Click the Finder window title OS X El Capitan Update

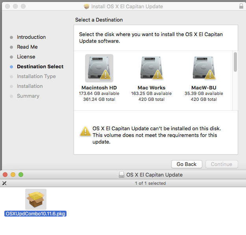(155, 175)
